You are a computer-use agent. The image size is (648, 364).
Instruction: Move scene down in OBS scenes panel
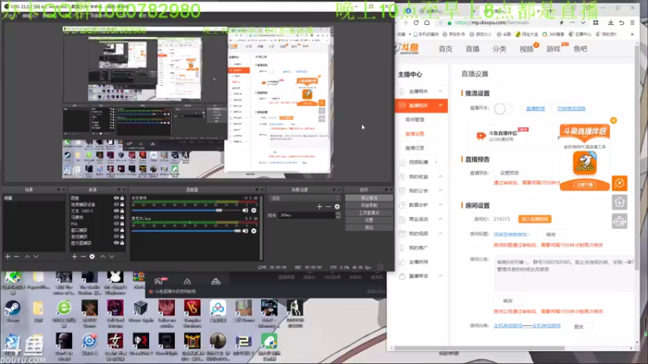pos(36,256)
